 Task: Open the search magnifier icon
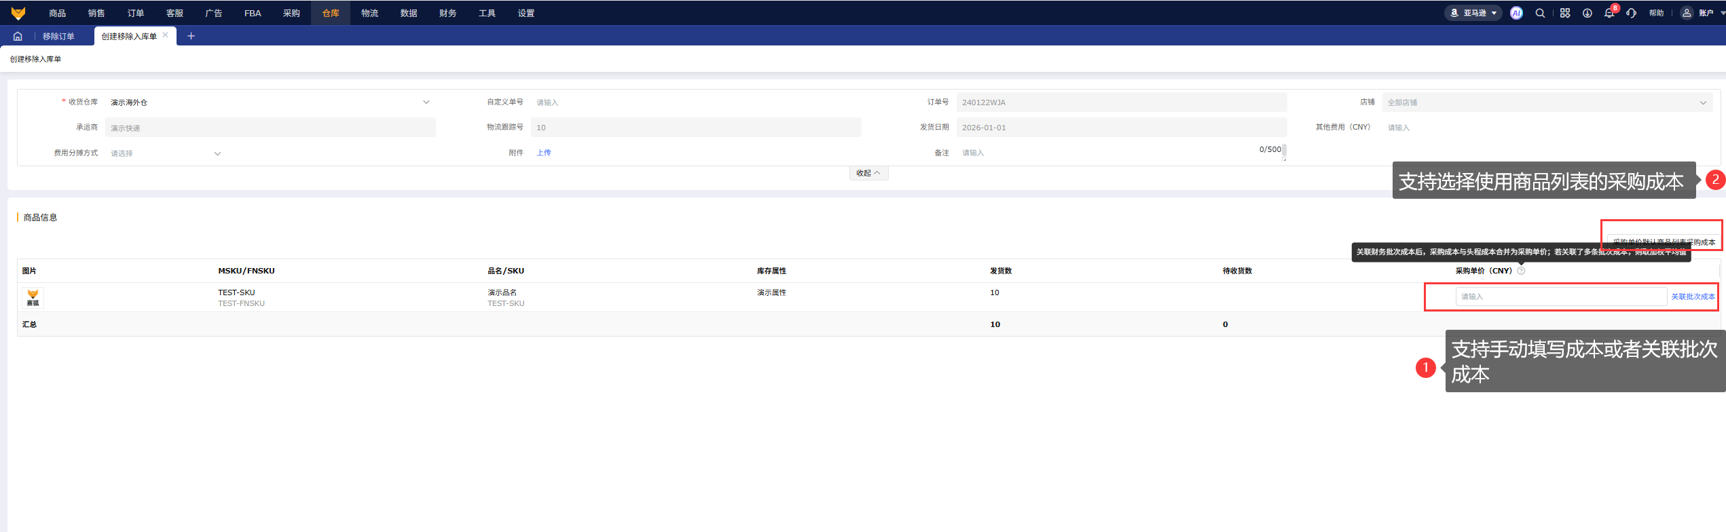(x=1540, y=13)
